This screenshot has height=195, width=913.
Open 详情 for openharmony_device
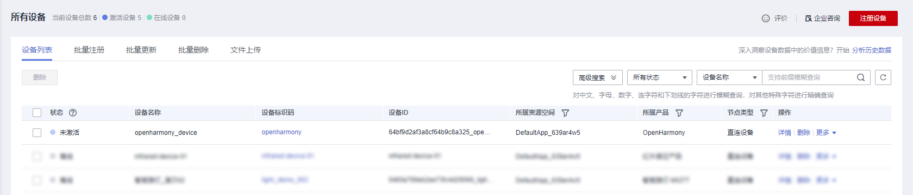tap(785, 133)
